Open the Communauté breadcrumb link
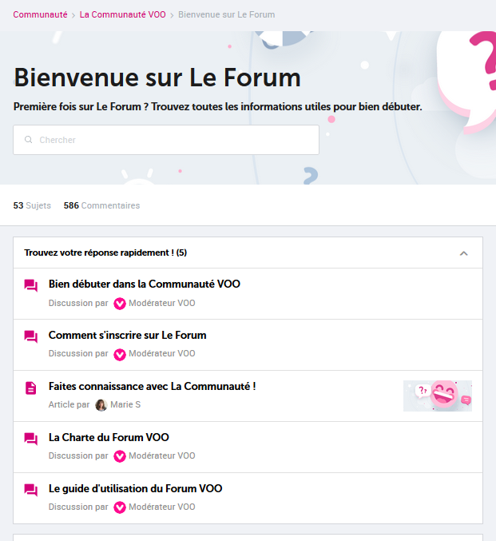The width and height of the screenshot is (496, 541). point(40,15)
